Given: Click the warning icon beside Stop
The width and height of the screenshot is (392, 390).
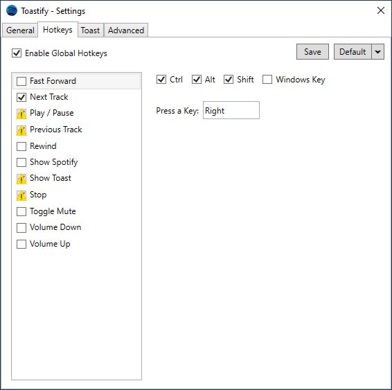Looking at the screenshot, I should point(21,195).
